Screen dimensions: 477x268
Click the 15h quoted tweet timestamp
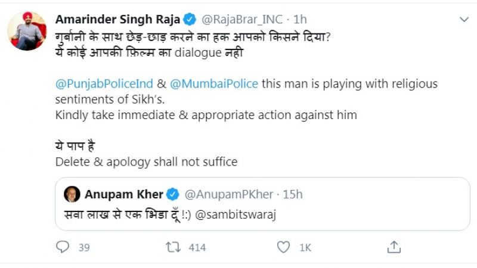(x=292, y=194)
